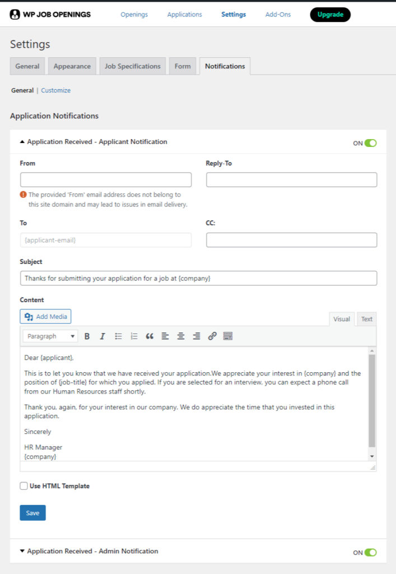Check the Use HTML Template box
Viewport: 396px width, 574px height.
[24, 486]
